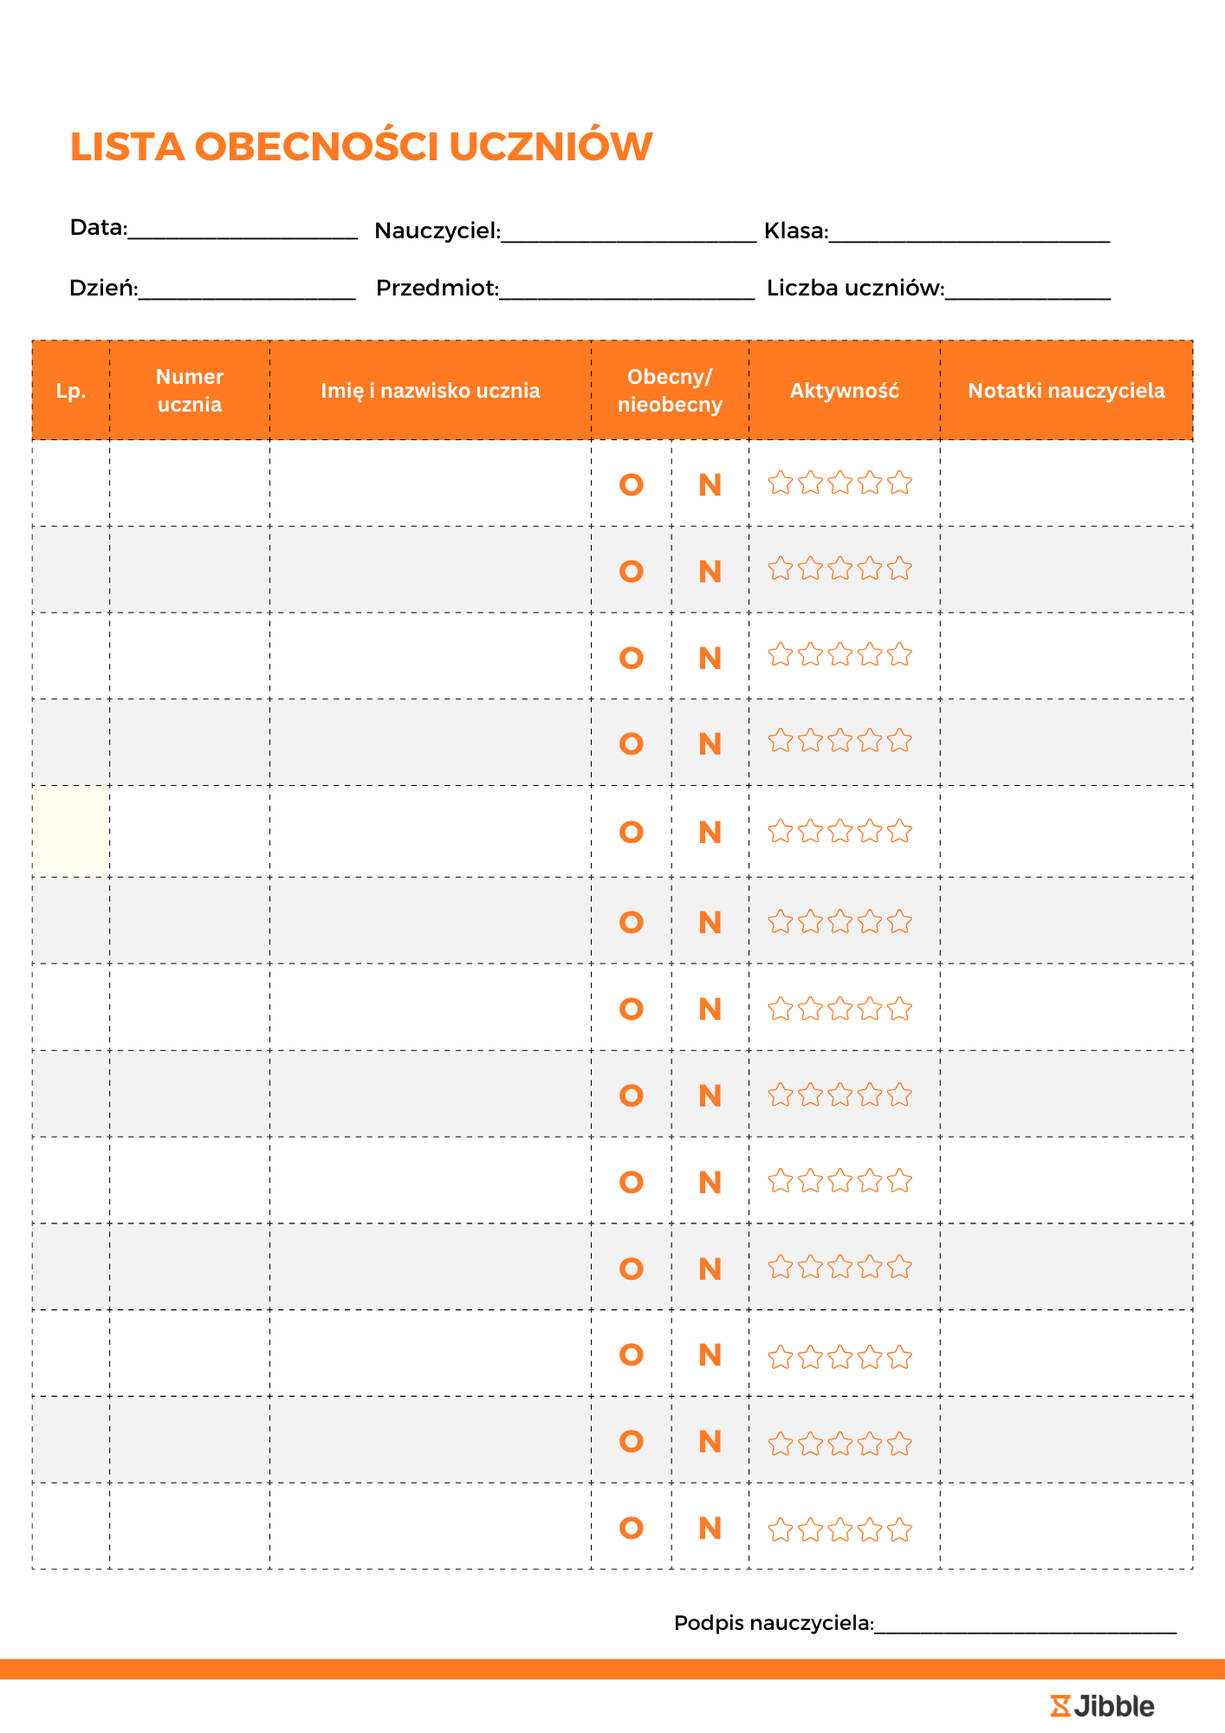The height and width of the screenshot is (1733, 1225).
Task: Click the second star in the fourth row
Action: pos(810,741)
